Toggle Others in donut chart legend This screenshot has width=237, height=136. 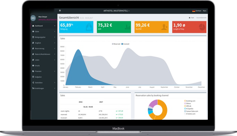187,103
